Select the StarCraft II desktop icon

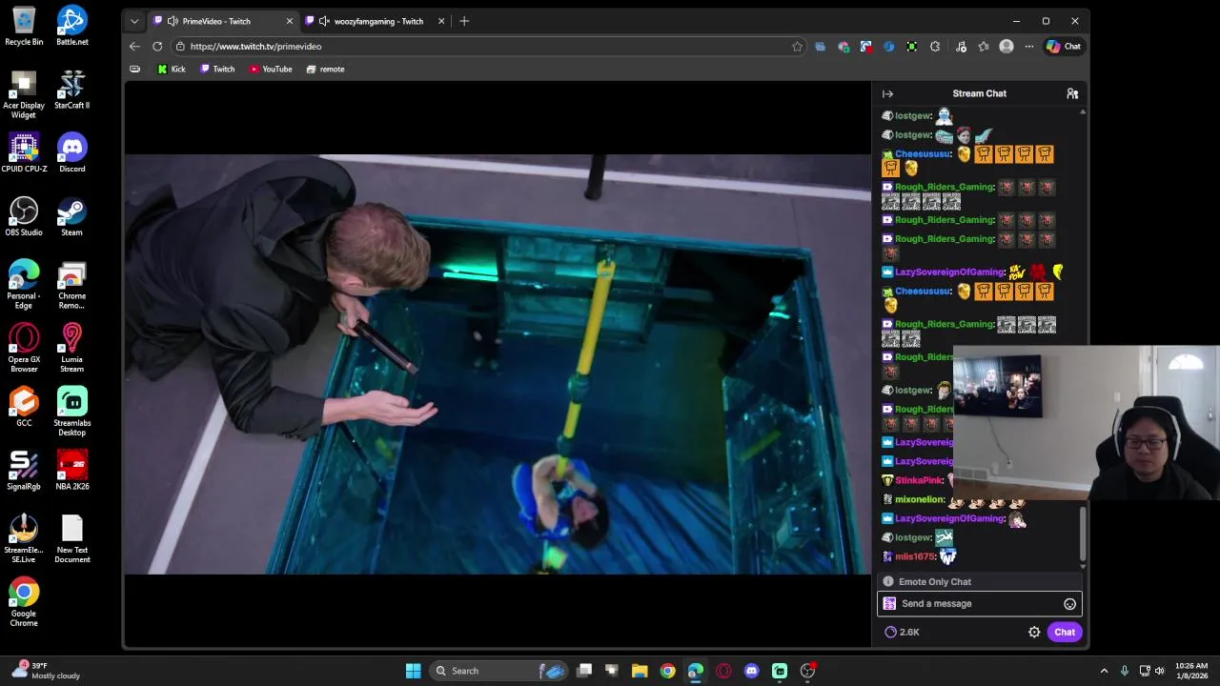click(71, 91)
